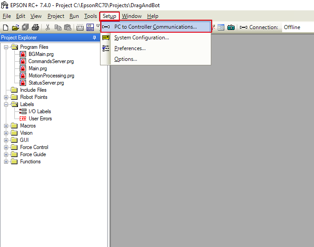Expand the Robot Points tree node
The image size is (314, 247).
(6, 97)
